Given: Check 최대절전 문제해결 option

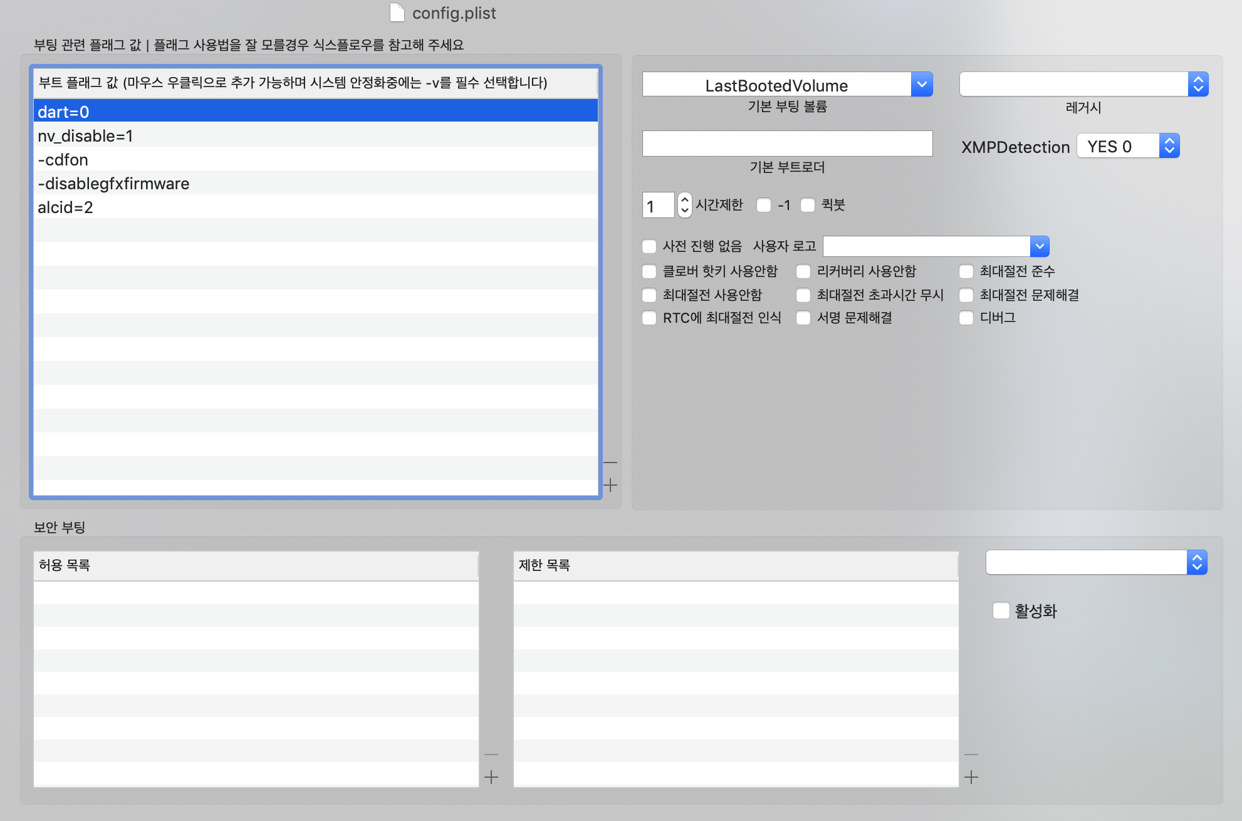Looking at the screenshot, I should coord(966,295).
